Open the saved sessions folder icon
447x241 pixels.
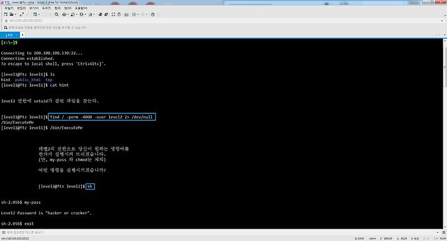(x=11, y=14)
